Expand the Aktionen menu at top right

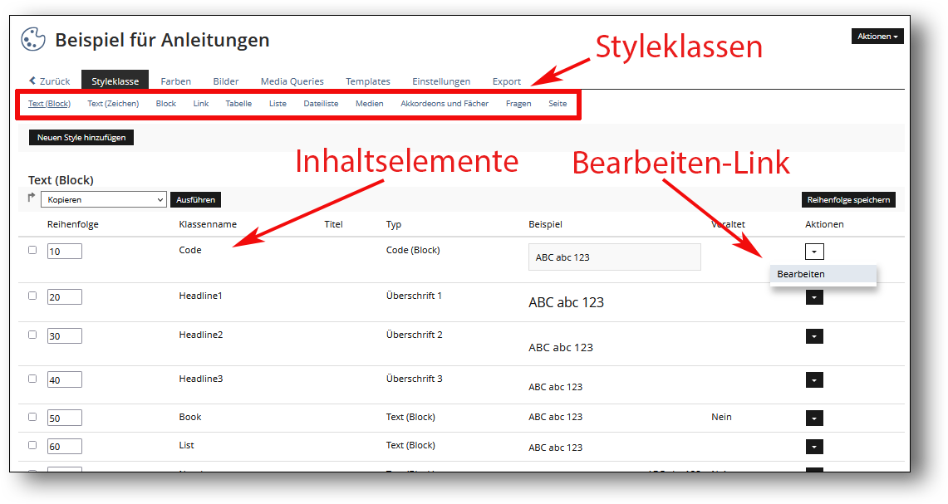coord(877,37)
